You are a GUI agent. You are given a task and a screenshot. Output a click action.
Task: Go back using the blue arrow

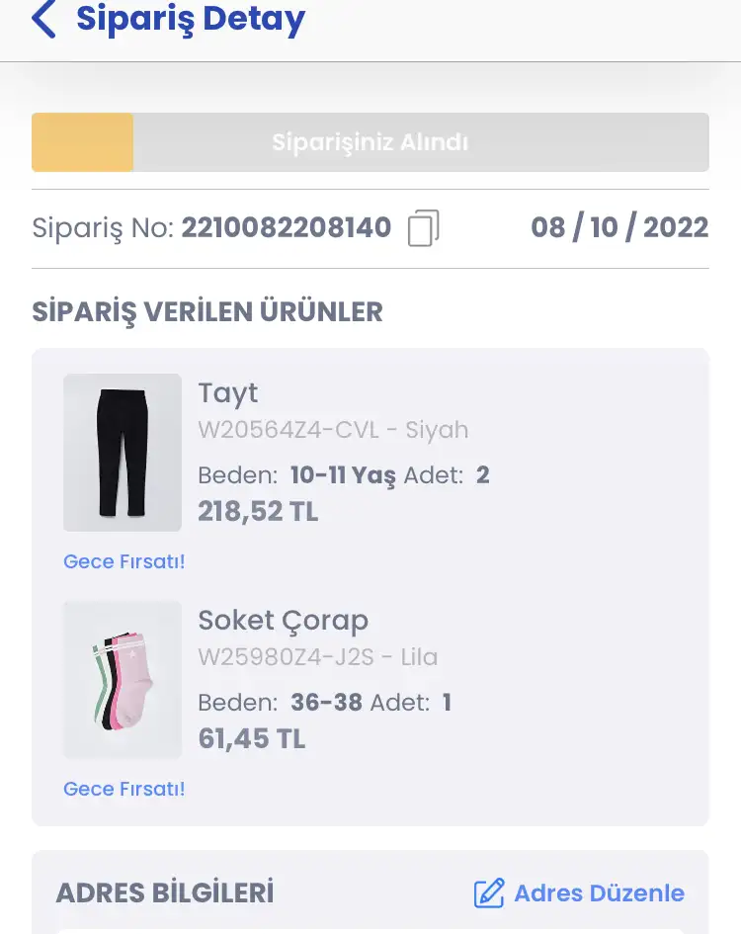(43, 19)
